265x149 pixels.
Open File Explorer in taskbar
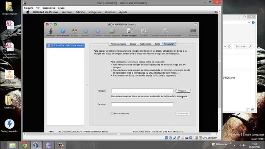pos(12,145)
